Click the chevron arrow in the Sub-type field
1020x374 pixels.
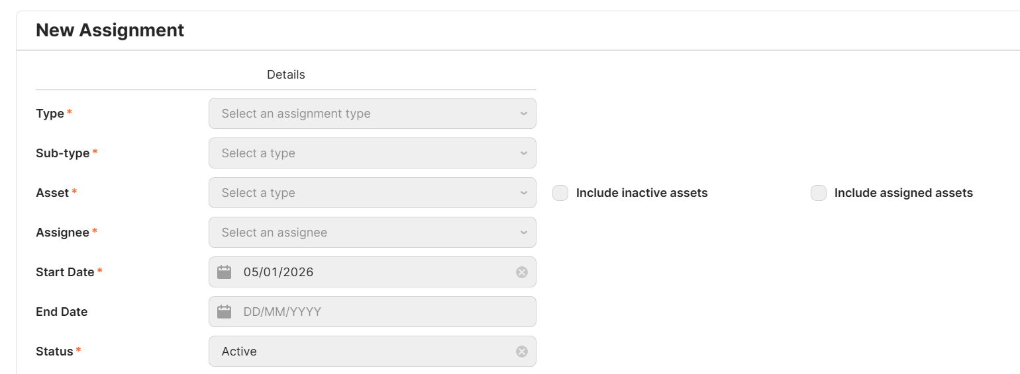pos(523,153)
